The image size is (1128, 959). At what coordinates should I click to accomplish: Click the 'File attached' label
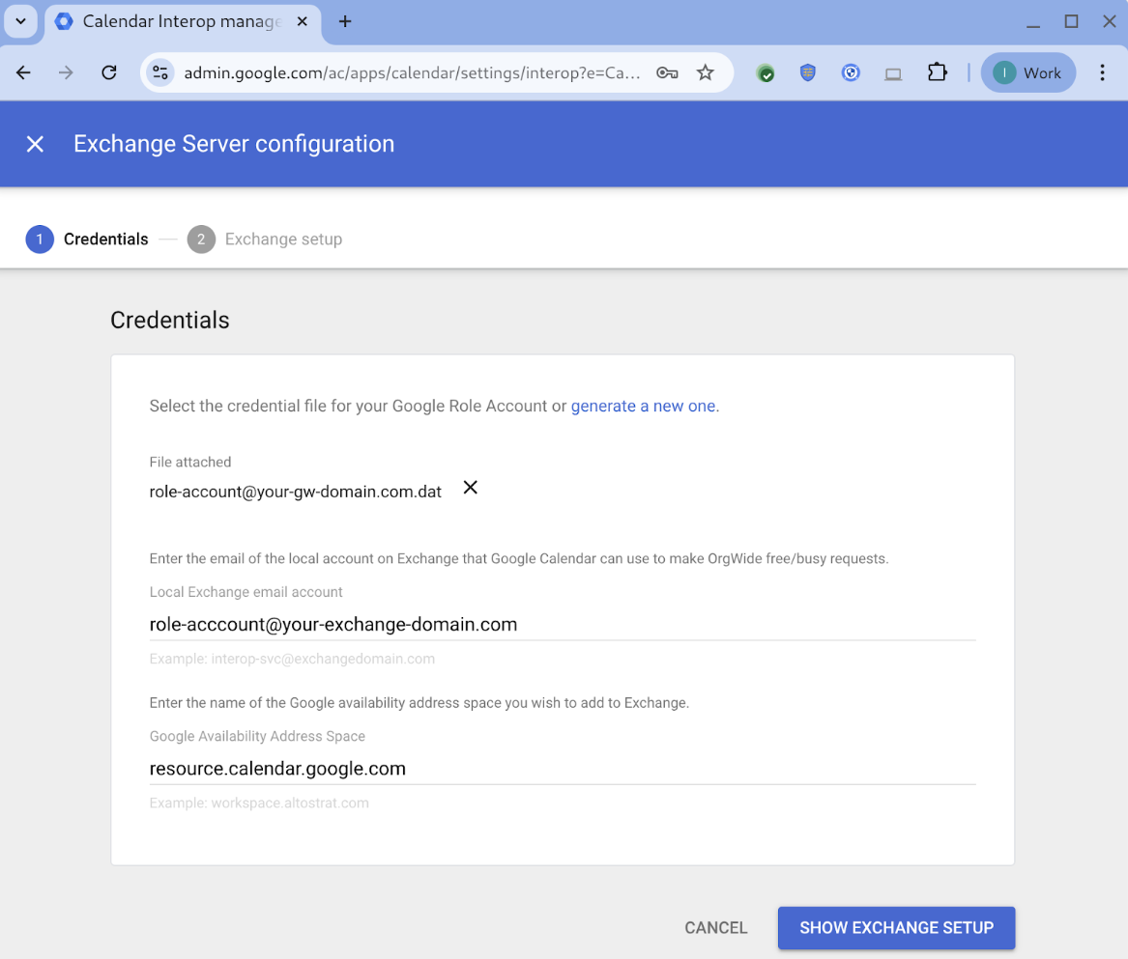[190, 462]
